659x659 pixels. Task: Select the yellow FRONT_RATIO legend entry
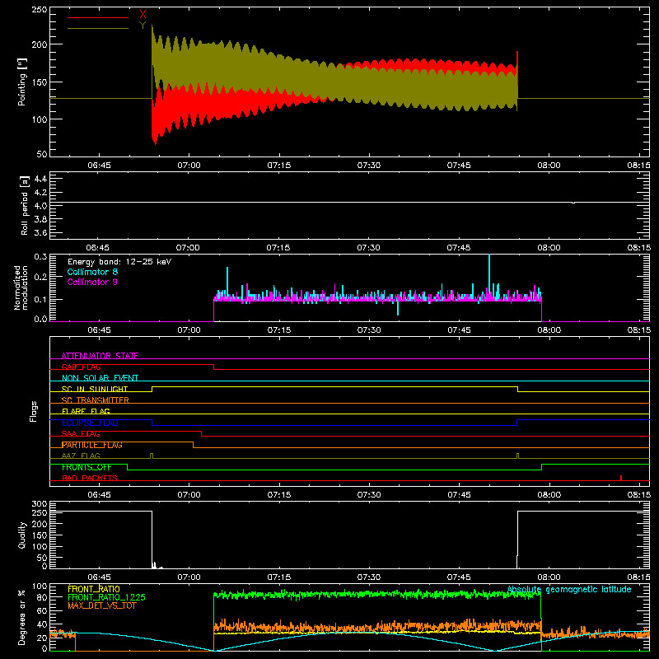tap(94, 589)
